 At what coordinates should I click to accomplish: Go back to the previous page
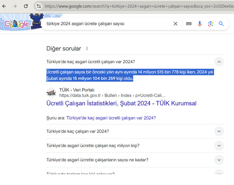click(4, 6)
